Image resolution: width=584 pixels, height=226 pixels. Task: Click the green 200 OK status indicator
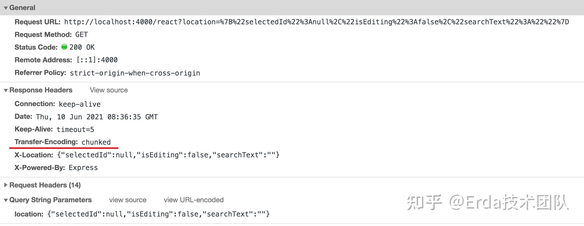(64, 47)
